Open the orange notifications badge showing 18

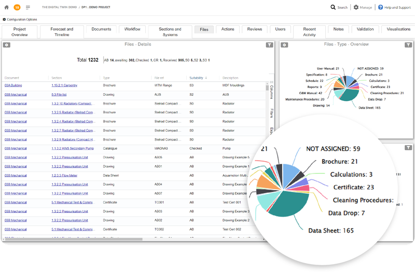17,7
